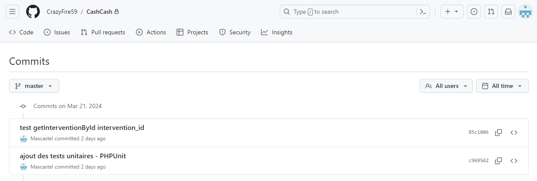Open the command palette icon

click(423, 12)
